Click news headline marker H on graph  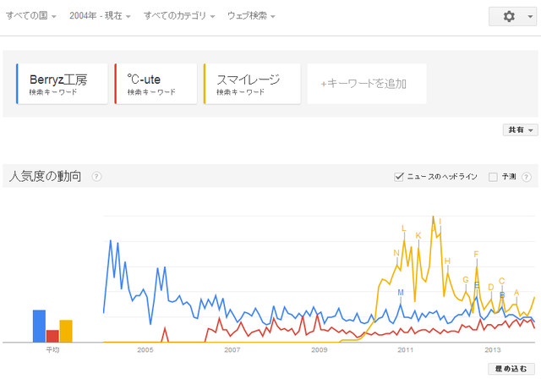click(x=447, y=261)
